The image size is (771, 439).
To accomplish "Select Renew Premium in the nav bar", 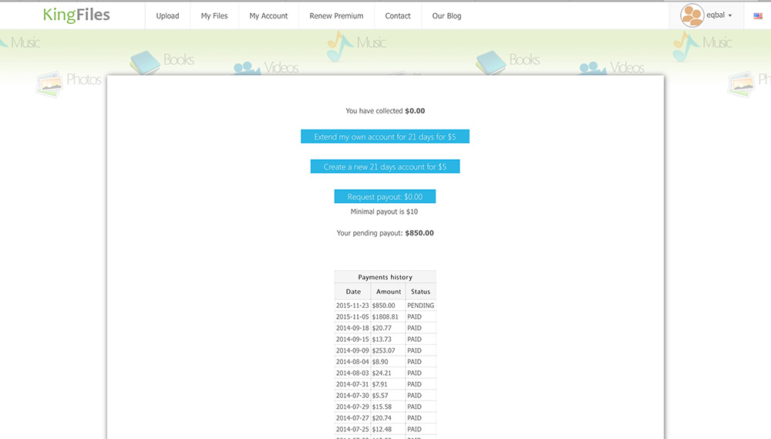I will pyautogui.click(x=336, y=15).
